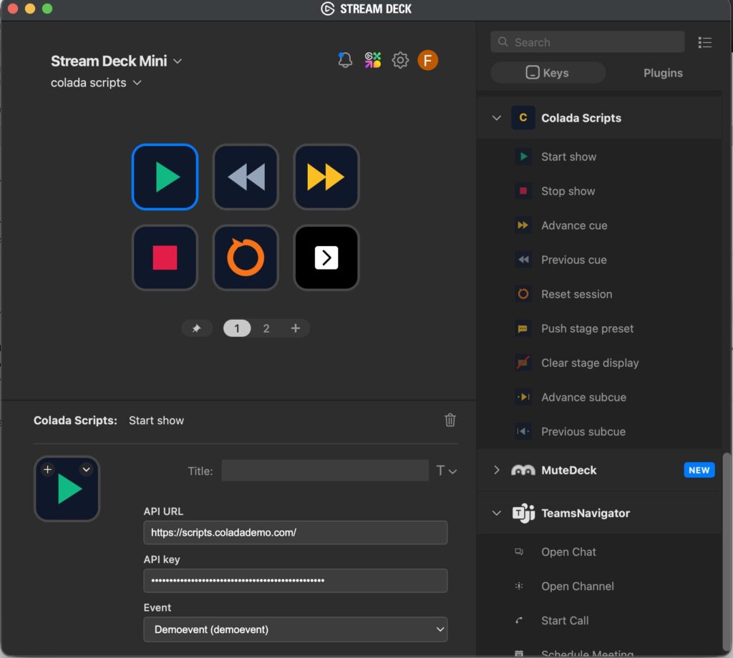733x658 pixels.
Task: Delete the action with the trash icon
Action: pyautogui.click(x=450, y=420)
